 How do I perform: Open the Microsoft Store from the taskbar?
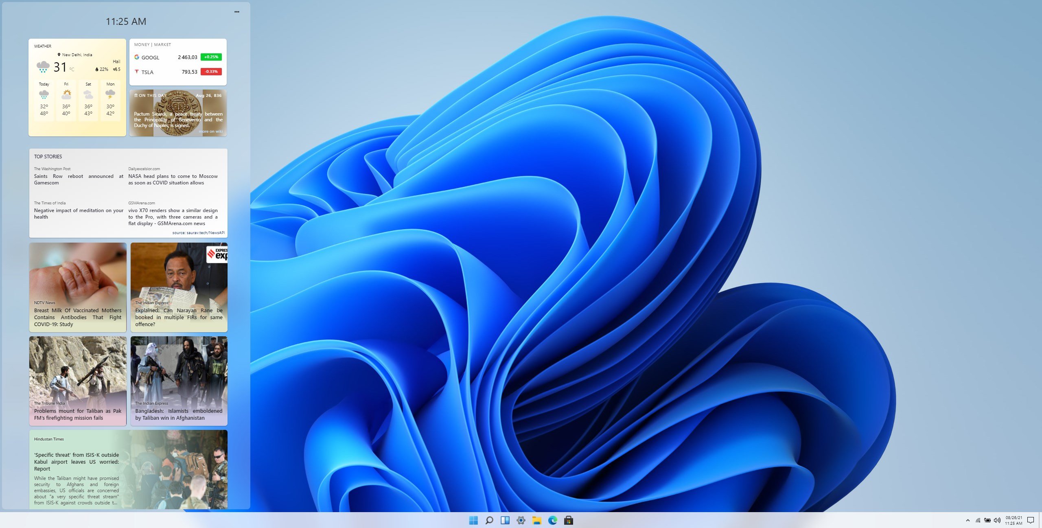coord(568,520)
